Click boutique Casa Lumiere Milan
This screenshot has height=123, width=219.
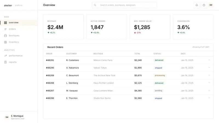tap(103, 91)
